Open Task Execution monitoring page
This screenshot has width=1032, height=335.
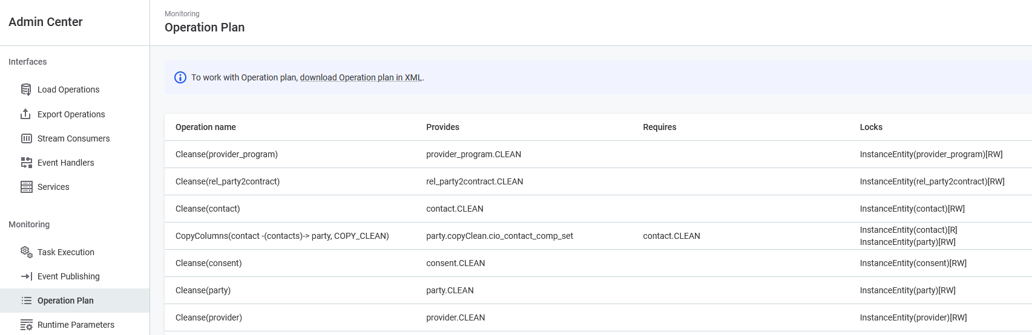tap(66, 252)
